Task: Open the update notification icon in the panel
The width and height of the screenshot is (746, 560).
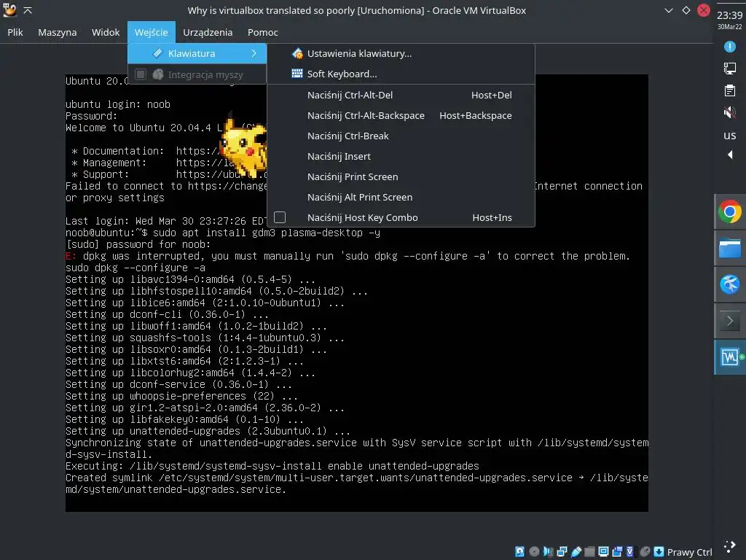Action: coord(729,47)
